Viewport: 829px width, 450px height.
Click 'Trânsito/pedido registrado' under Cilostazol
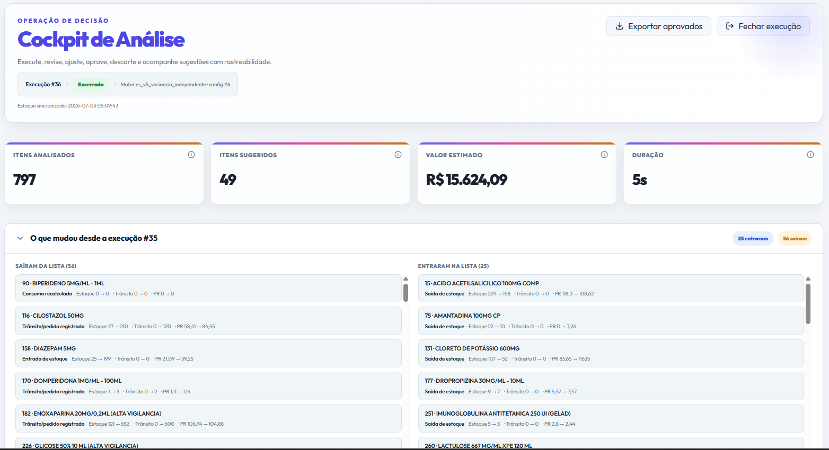click(x=54, y=327)
